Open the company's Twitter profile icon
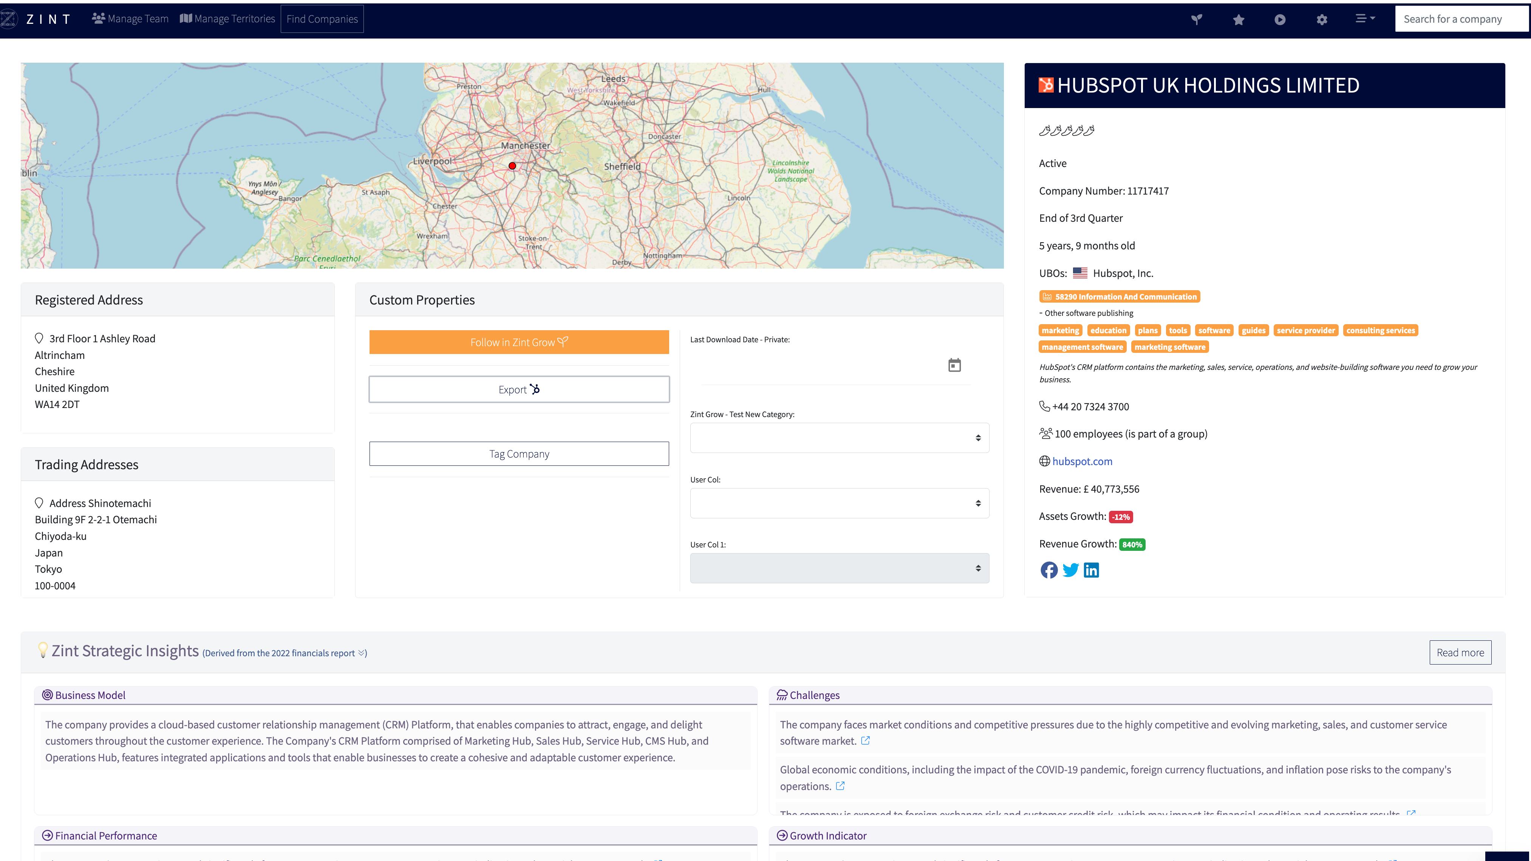 click(x=1071, y=570)
